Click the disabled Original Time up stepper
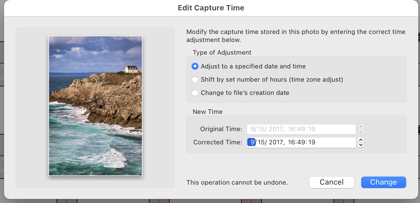 coord(361,127)
